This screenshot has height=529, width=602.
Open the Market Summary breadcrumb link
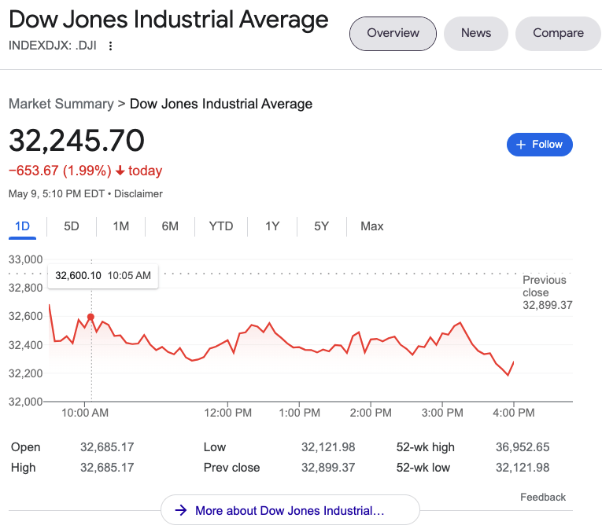coord(61,104)
